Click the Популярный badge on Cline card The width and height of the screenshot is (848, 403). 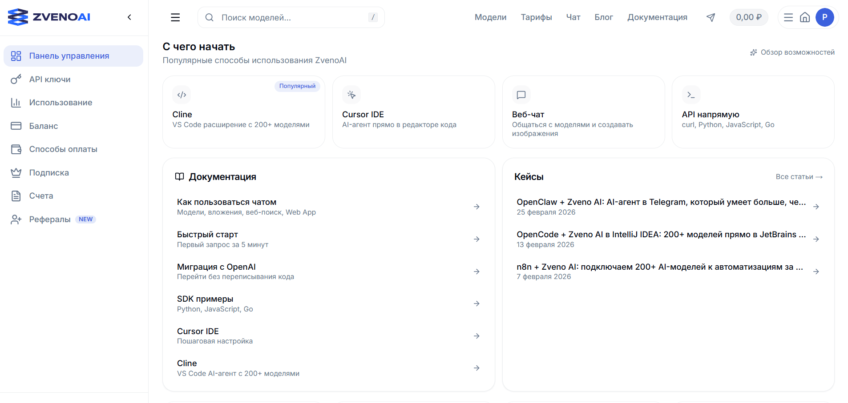pyautogui.click(x=297, y=86)
